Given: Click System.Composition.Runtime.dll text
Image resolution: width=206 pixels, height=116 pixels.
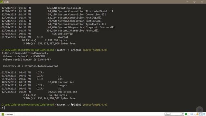Looking at the screenshot, I should coord(80,21).
